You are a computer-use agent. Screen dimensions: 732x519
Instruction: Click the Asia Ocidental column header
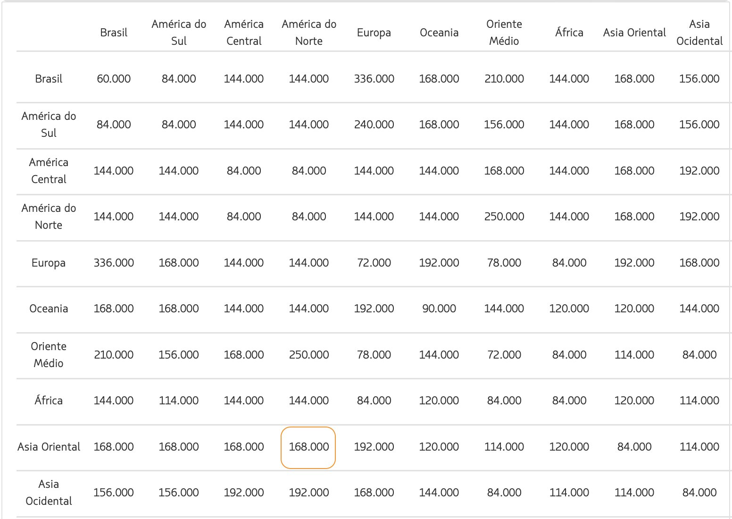pos(699,33)
